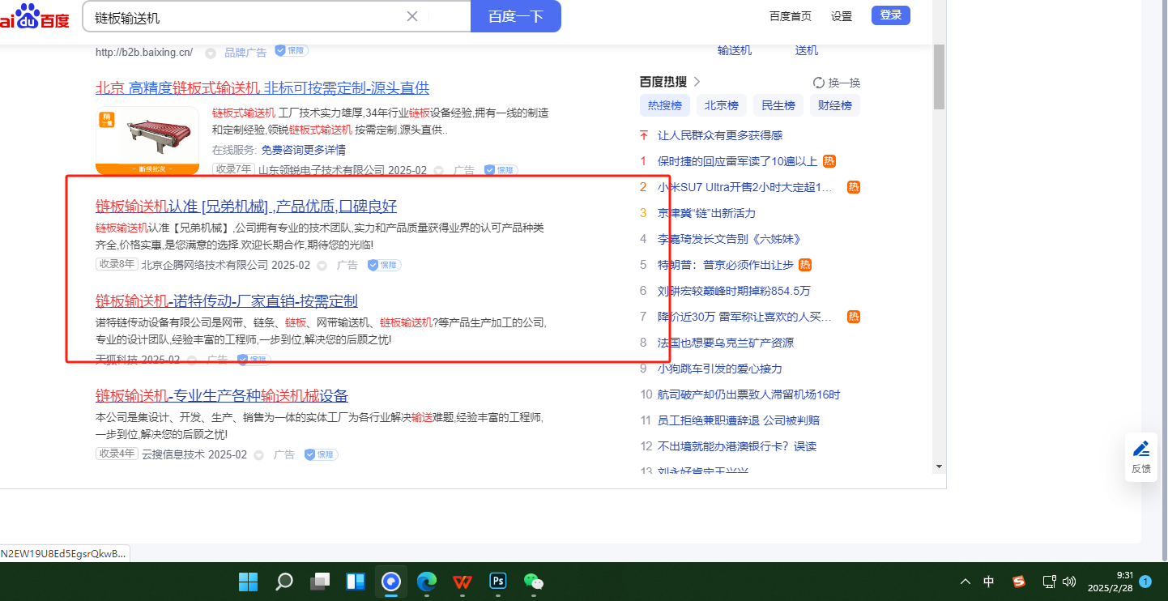Viewport: 1168px width, 601px height.
Task: Open Microsoft Edge in the taskbar
Action: tap(427, 581)
